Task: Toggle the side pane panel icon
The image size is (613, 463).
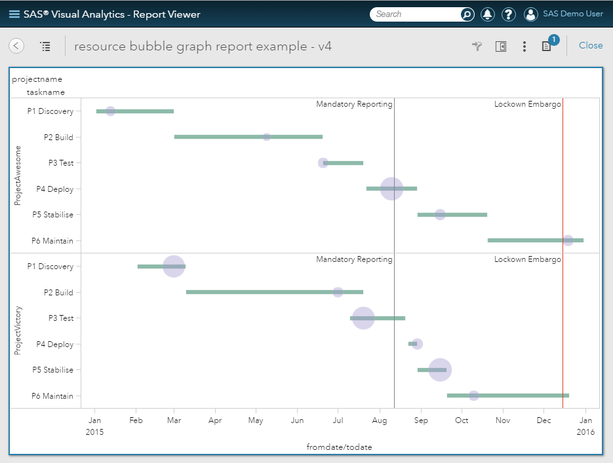Action: (501, 46)
